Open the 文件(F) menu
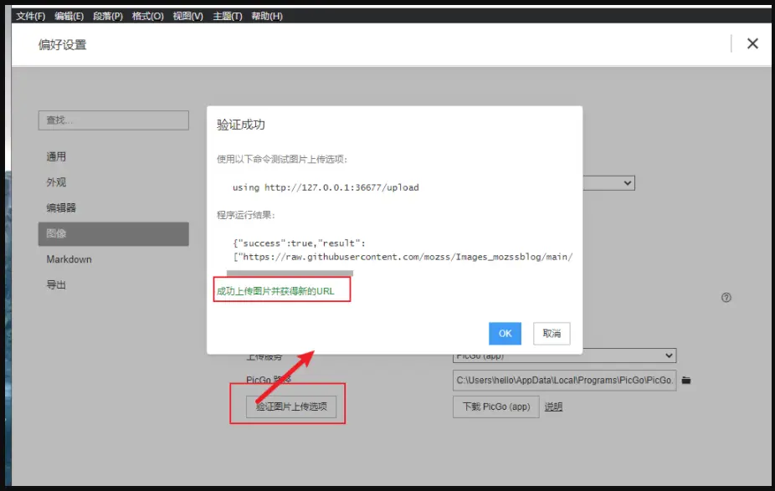The image size is (775, 491). 31,16
